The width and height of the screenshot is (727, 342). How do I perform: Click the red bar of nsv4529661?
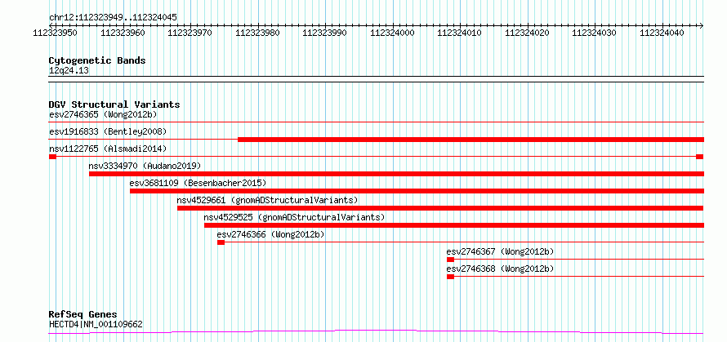440,208
